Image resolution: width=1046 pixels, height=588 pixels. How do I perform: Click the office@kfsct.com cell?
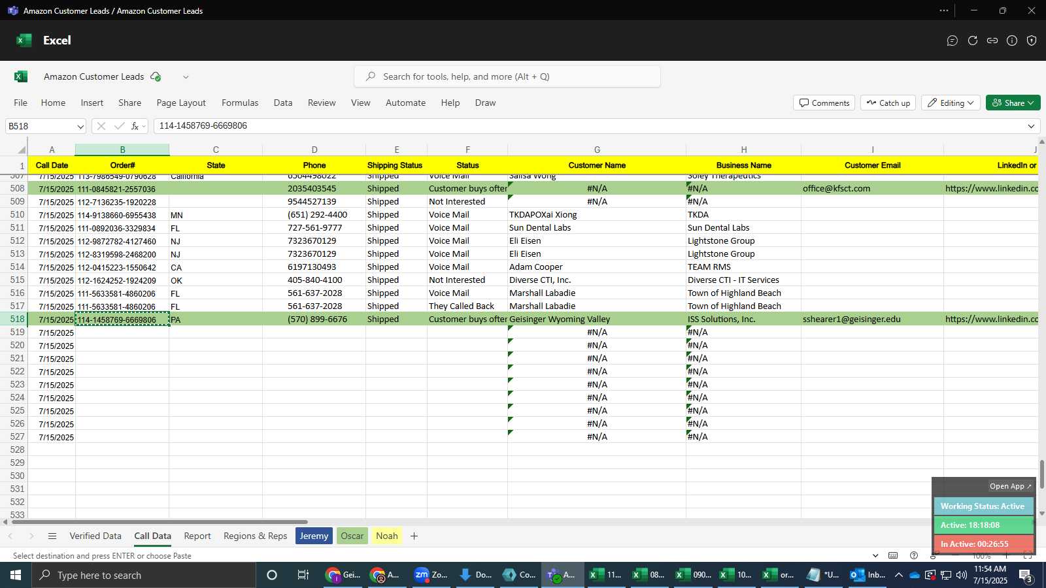point(872,189)
